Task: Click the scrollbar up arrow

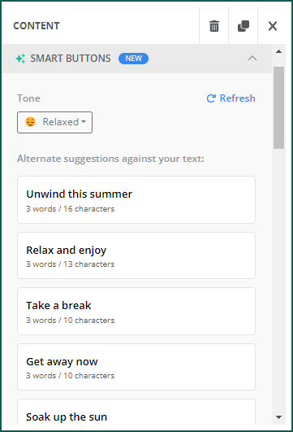Action: [278, 51]
